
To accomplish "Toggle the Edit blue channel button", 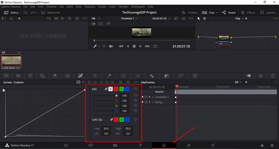I will [127, 89].
